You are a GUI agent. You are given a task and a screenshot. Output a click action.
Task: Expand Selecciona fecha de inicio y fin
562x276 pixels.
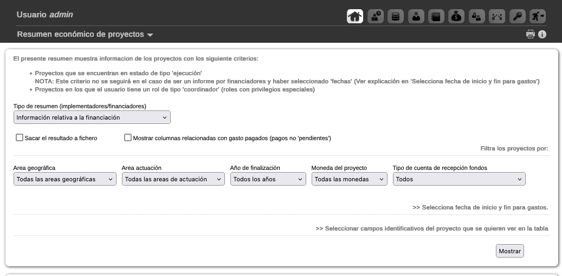point(480,207)
